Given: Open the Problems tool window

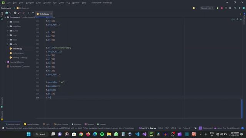Looking at the screenshot, I should [x=76, y=124].
